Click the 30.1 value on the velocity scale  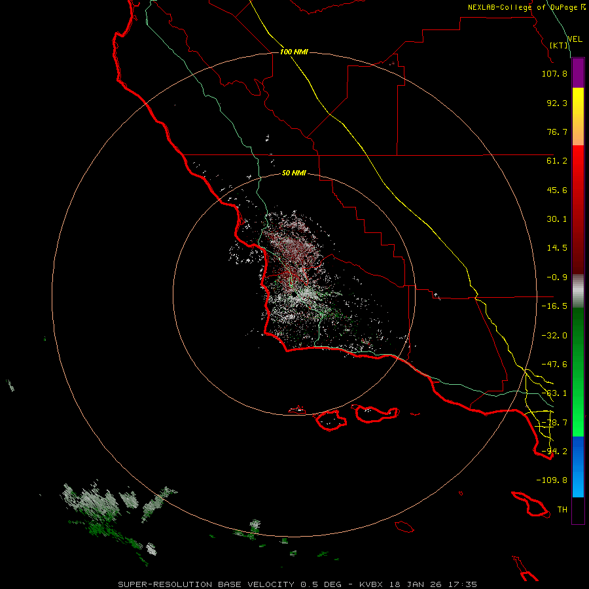point(557,219)
